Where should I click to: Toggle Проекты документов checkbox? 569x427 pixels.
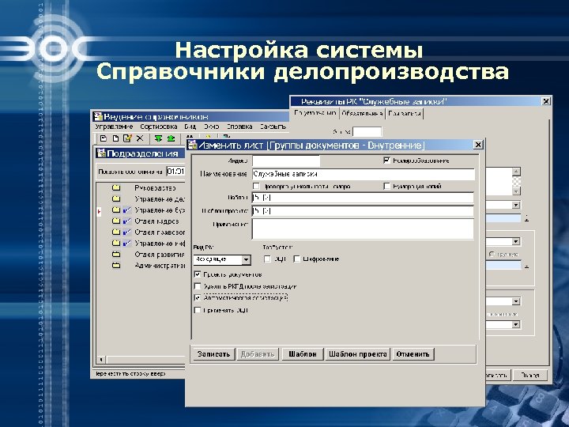[198, 274]
